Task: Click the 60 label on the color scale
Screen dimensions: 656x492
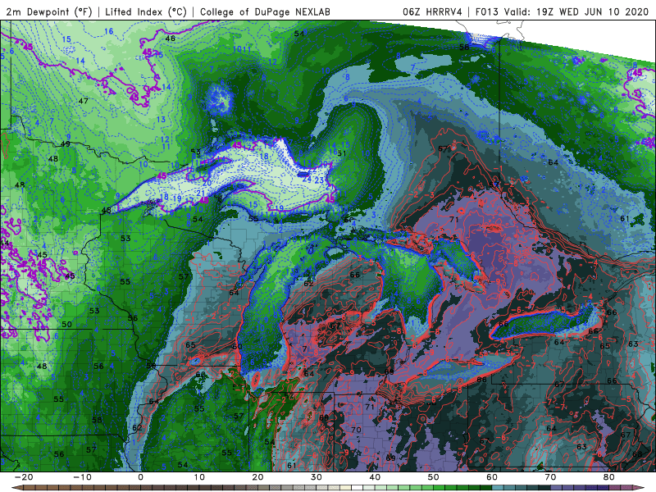Action: (492, 477)
